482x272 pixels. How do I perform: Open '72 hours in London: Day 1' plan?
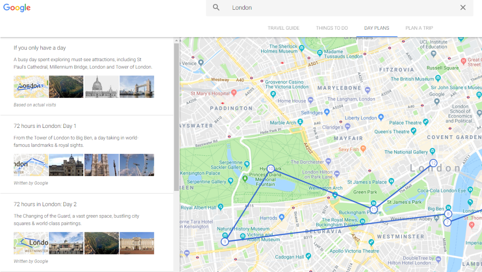point(45,126)
